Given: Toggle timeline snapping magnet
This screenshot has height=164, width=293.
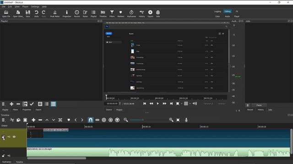Looking at the screenshot, I should (x=91, y=120).
